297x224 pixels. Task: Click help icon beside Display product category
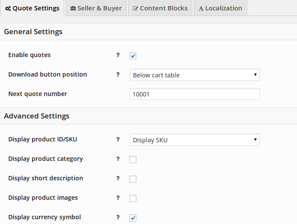[118, 159]
